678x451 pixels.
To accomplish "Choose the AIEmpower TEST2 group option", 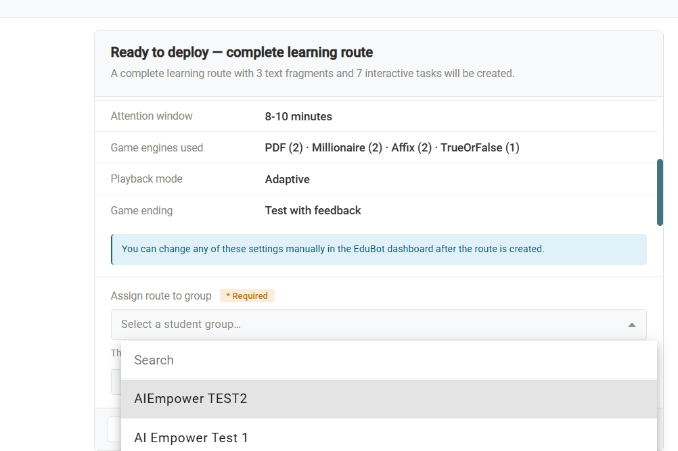I will pyautogui.click(x=388, y=399).
